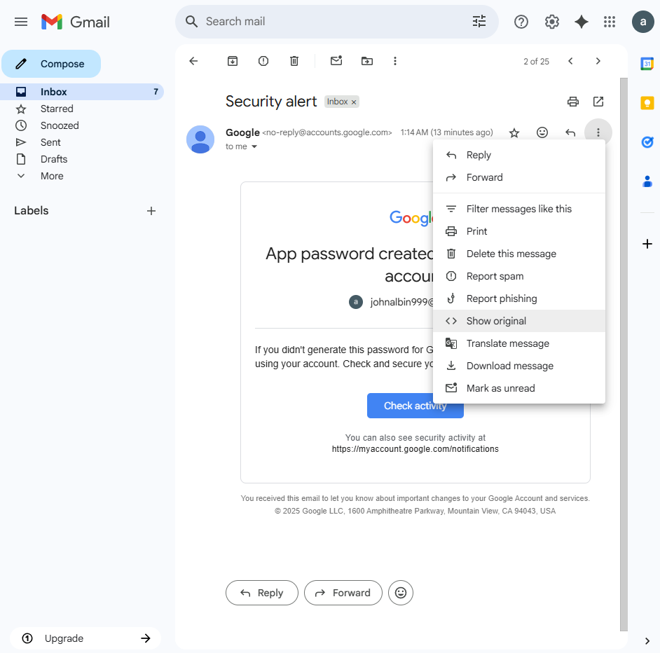The image size is (660, 653).
Task: Archive this email from toolbar
Action: click(x=233, y=61)
